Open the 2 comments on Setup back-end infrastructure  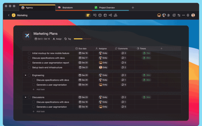(x=124, y=68)
